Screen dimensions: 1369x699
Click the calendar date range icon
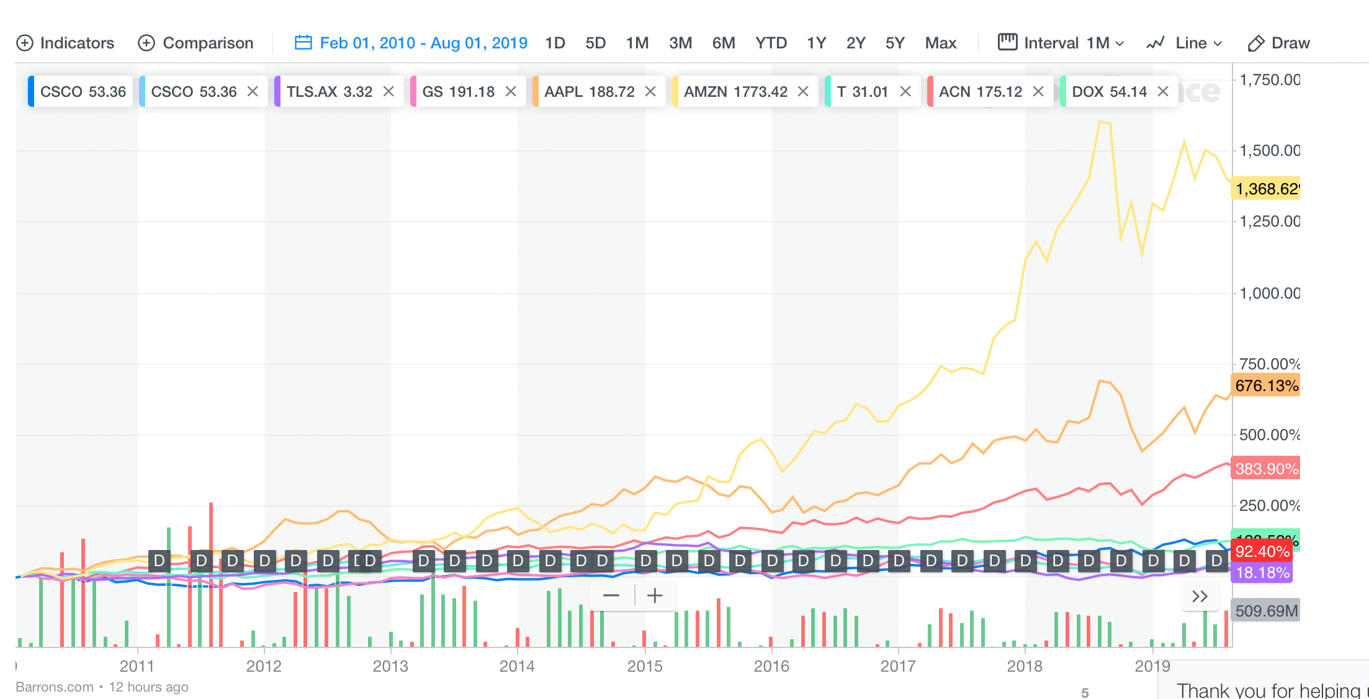click(x=303, y=42)
